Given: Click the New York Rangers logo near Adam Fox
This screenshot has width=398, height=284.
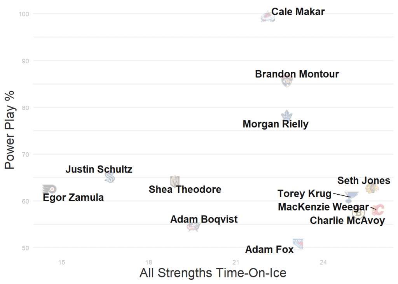Looking at the screenshot, I should [298, 244].
